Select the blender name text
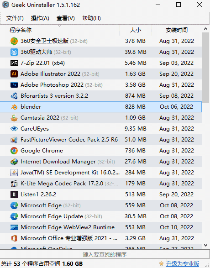This screenshot has width=210, height=268. [31, 107]
